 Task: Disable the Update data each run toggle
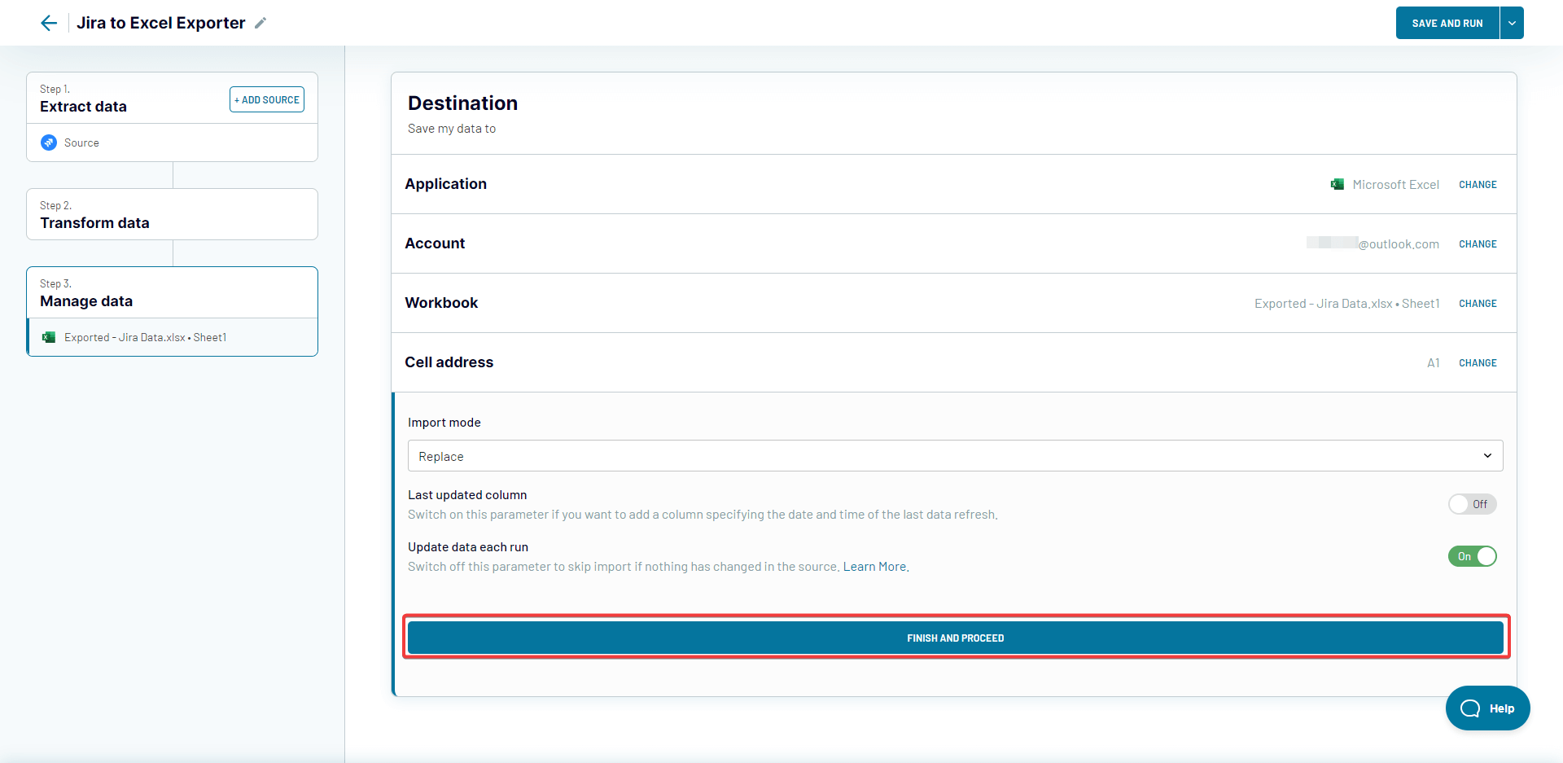click(1472, 556)
